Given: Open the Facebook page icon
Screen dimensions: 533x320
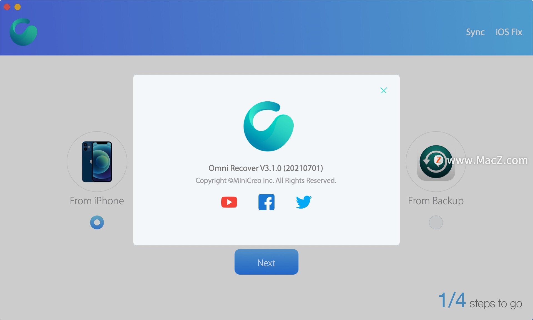Looking at the screenshot, I should pyautogui.click(x=266, y=202).
